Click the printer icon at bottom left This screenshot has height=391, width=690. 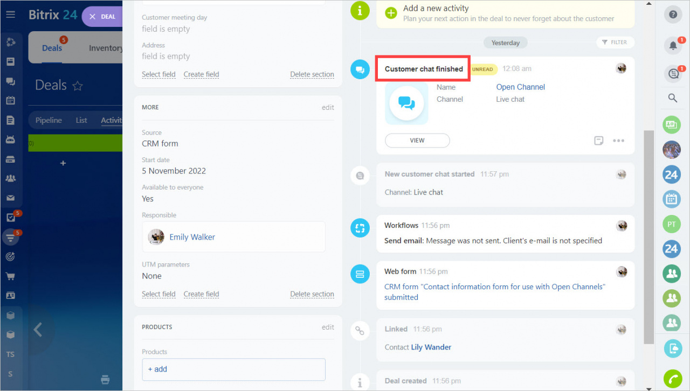pyautogui.click(x=105, y=380)
